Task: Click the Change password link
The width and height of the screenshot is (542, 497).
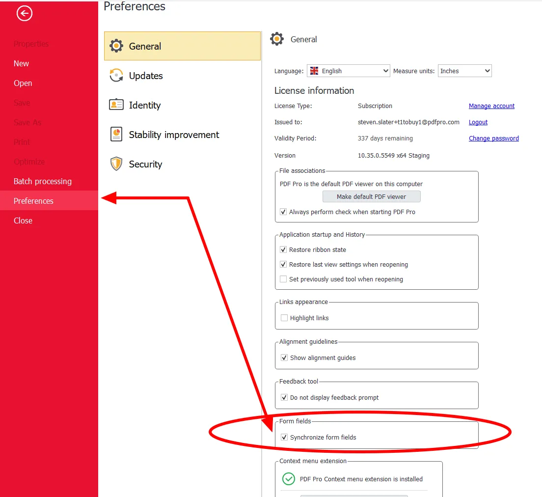Action: pyautogui.click(x=493, y=138)
